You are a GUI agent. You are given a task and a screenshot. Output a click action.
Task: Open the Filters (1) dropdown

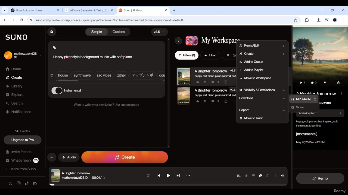pyautogui.click(x=187, y=55)
